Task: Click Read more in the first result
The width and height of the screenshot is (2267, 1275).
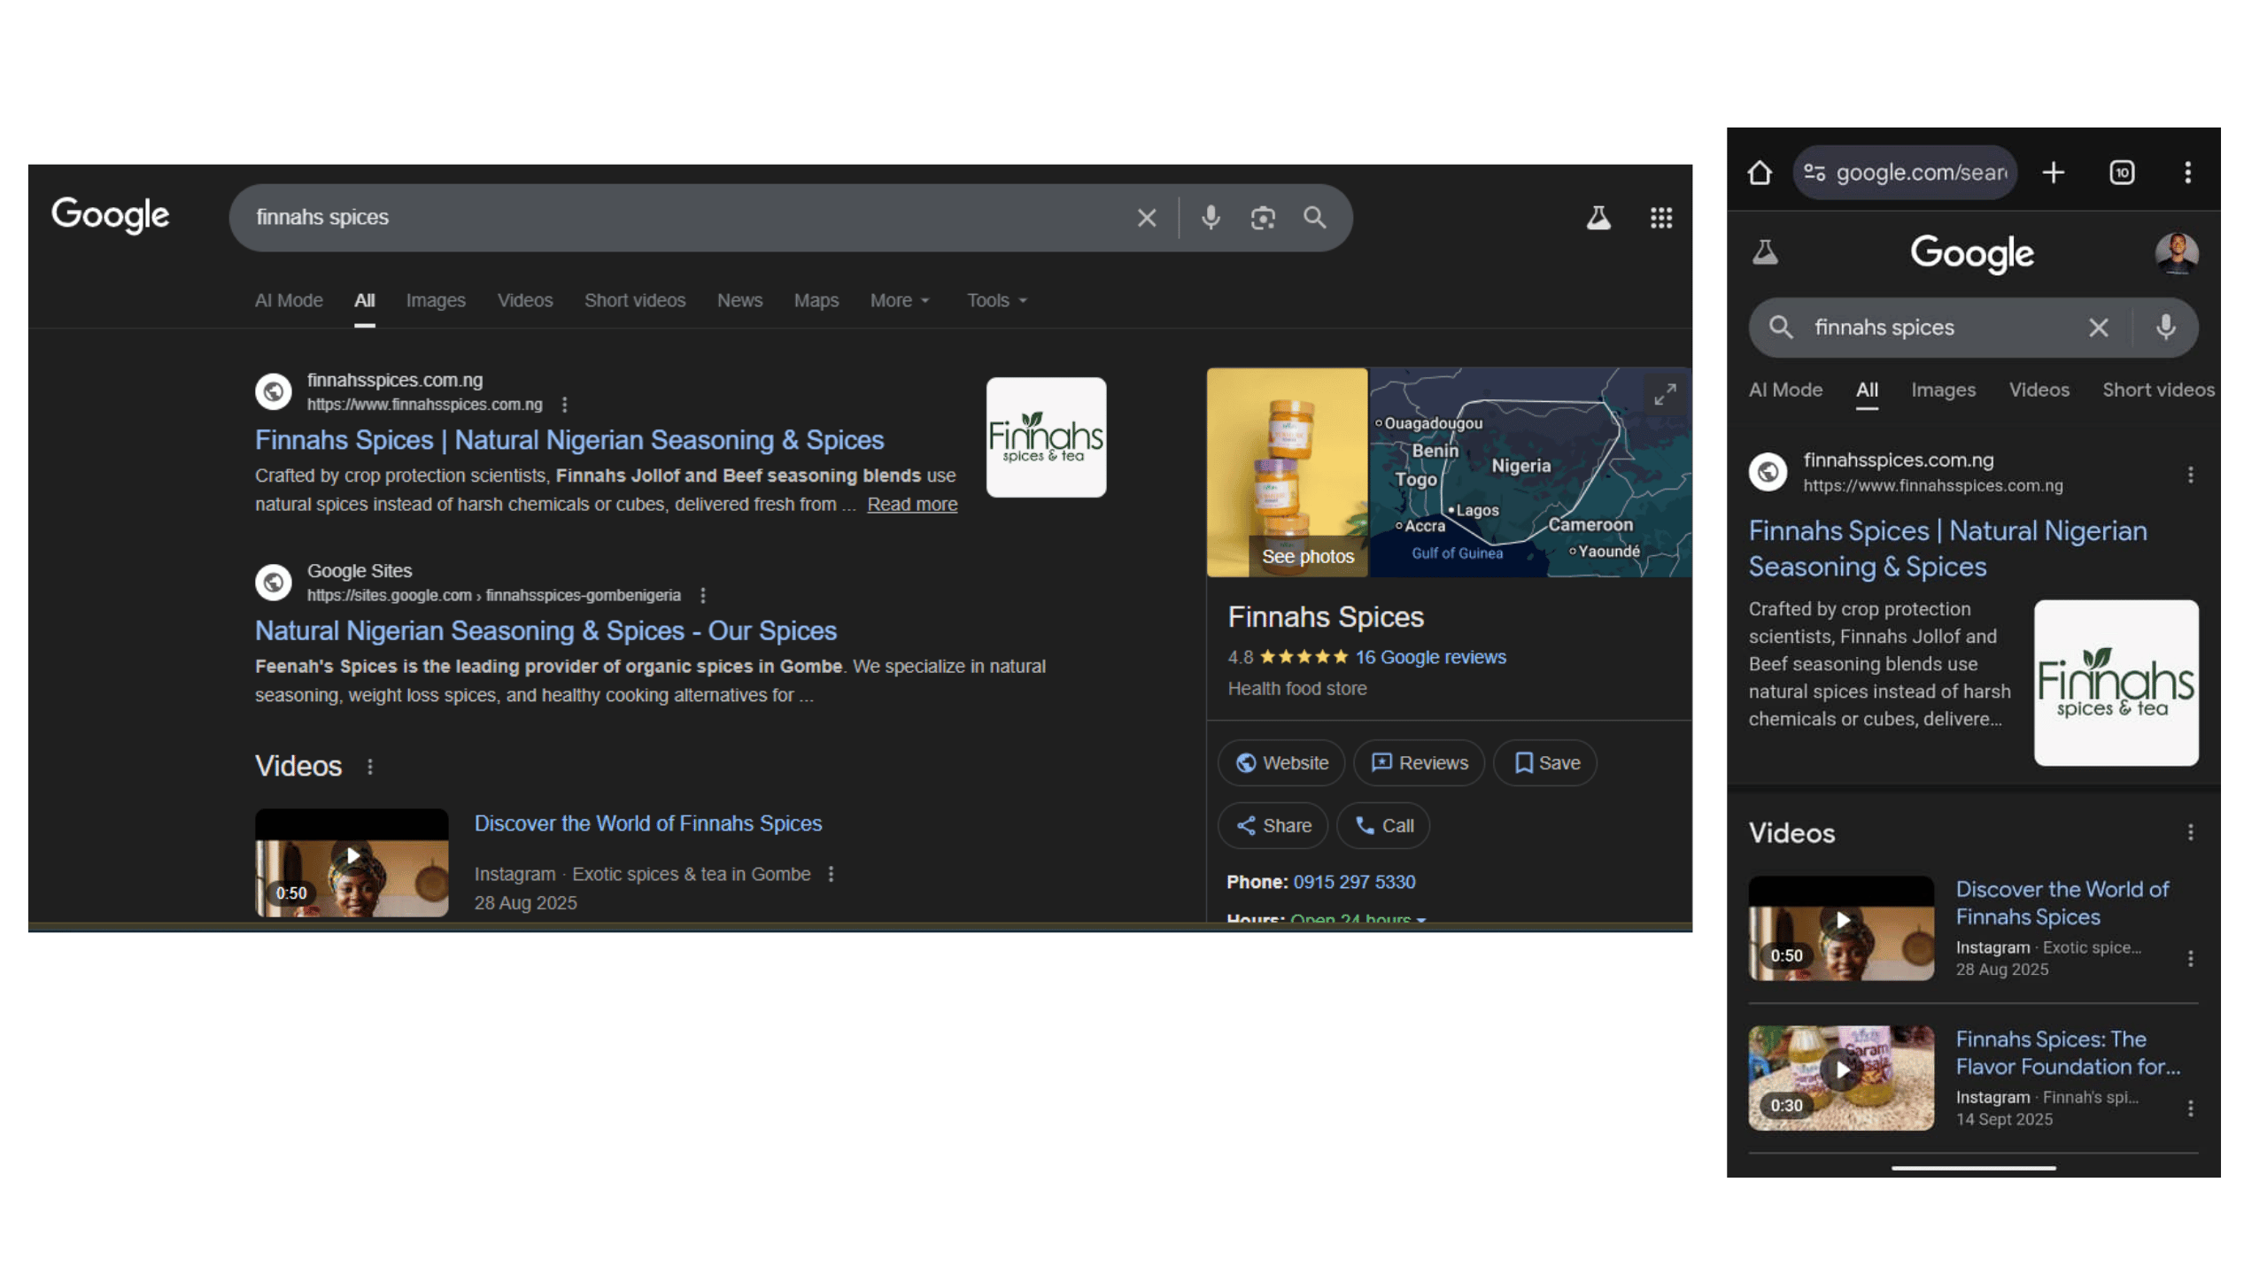Action: point(912,505)
